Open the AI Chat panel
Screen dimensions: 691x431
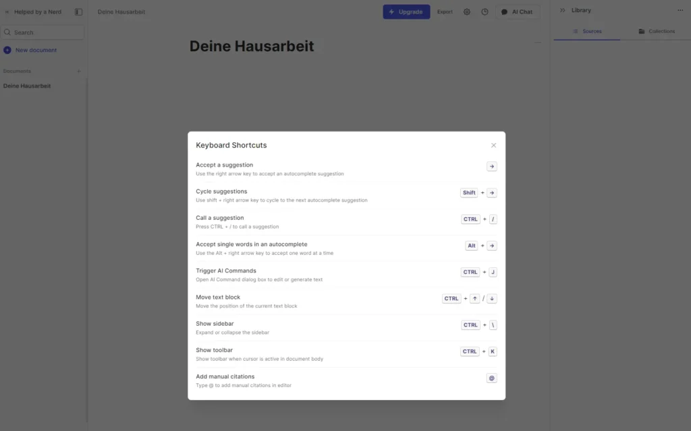click(517, 12)
